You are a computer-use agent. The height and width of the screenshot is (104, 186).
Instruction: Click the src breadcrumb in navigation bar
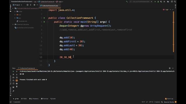(x=35, y=2)
